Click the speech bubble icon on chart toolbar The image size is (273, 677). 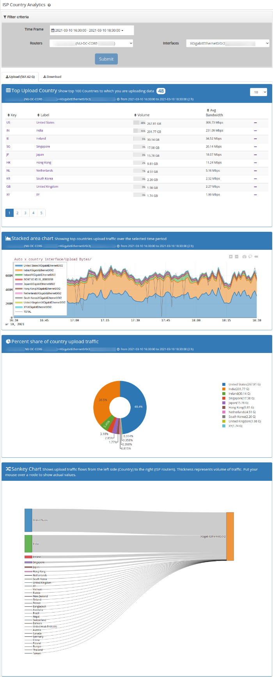tap(250, 257)
